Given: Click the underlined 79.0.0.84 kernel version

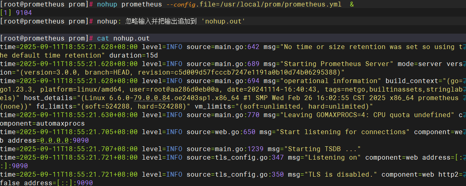Looking at the screenshot, I should pyautogui.click(x=152, y=98).
